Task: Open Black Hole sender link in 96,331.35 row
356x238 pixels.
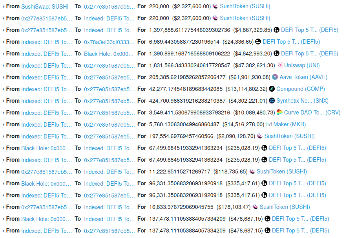Action: point(46,184)
